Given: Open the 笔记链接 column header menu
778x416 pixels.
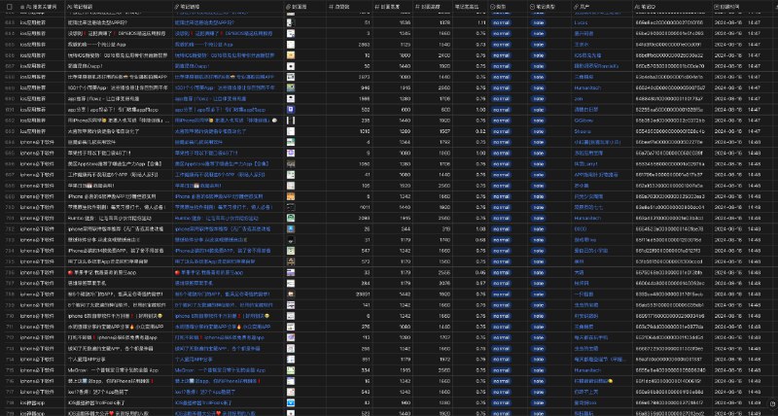Looking at the screenshot, I should tap(228, 7).
